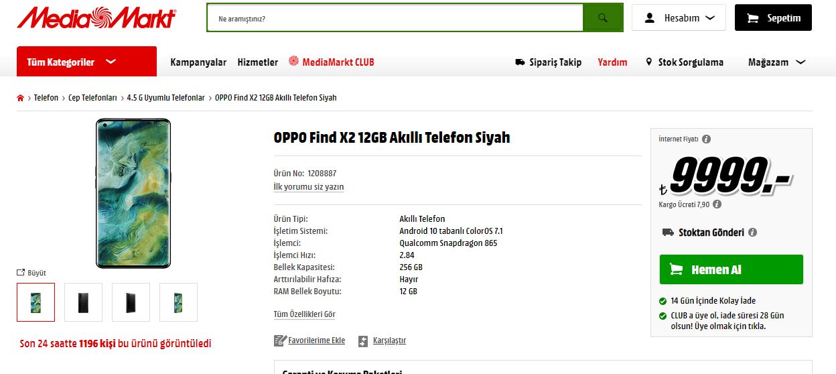Viewport: 836px width, 374px height.
Task: Select the fourth thumbnail with small front view
Action: pyautogui.click(x=178, y=302)
